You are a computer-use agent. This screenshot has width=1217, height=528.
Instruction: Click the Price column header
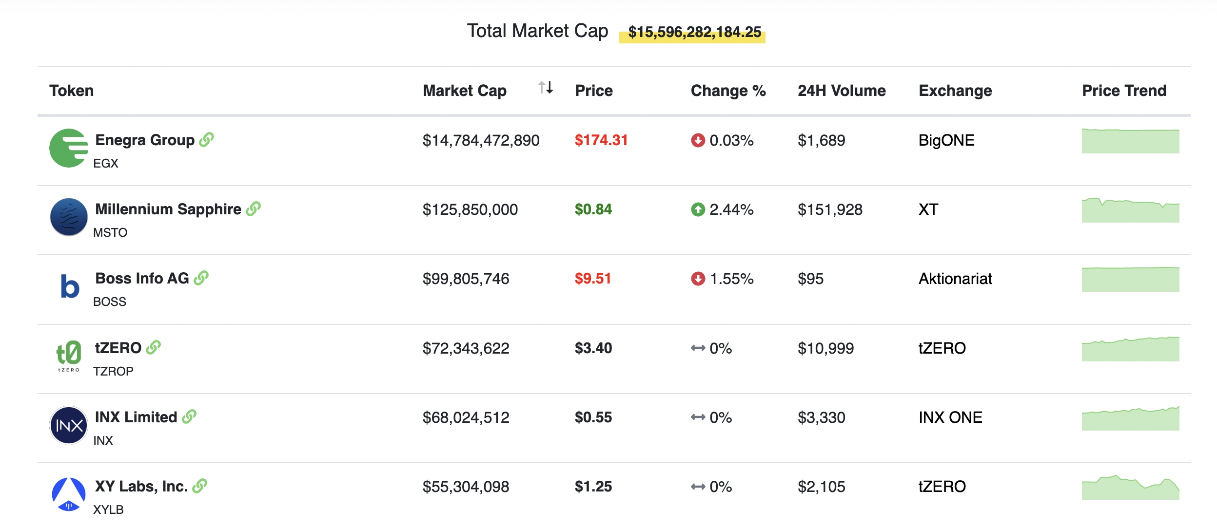pyautogui.click(x=593, y=91)
